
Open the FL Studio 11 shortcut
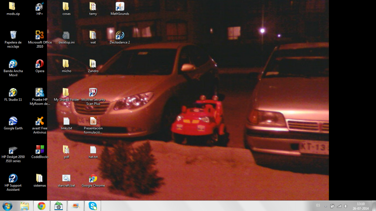[x=13, y=92]
